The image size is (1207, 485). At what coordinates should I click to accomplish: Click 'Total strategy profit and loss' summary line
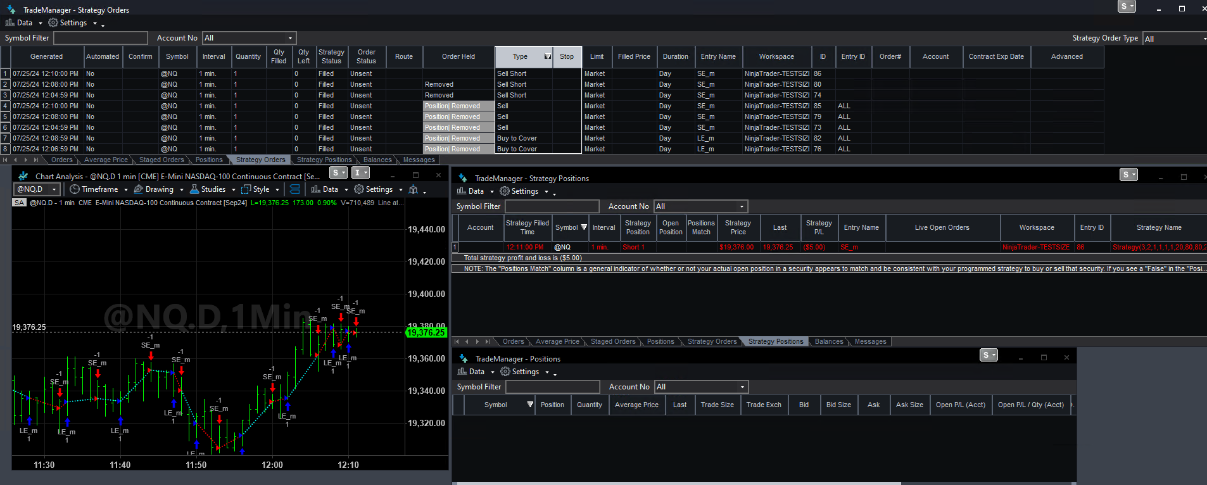(522, 258)
